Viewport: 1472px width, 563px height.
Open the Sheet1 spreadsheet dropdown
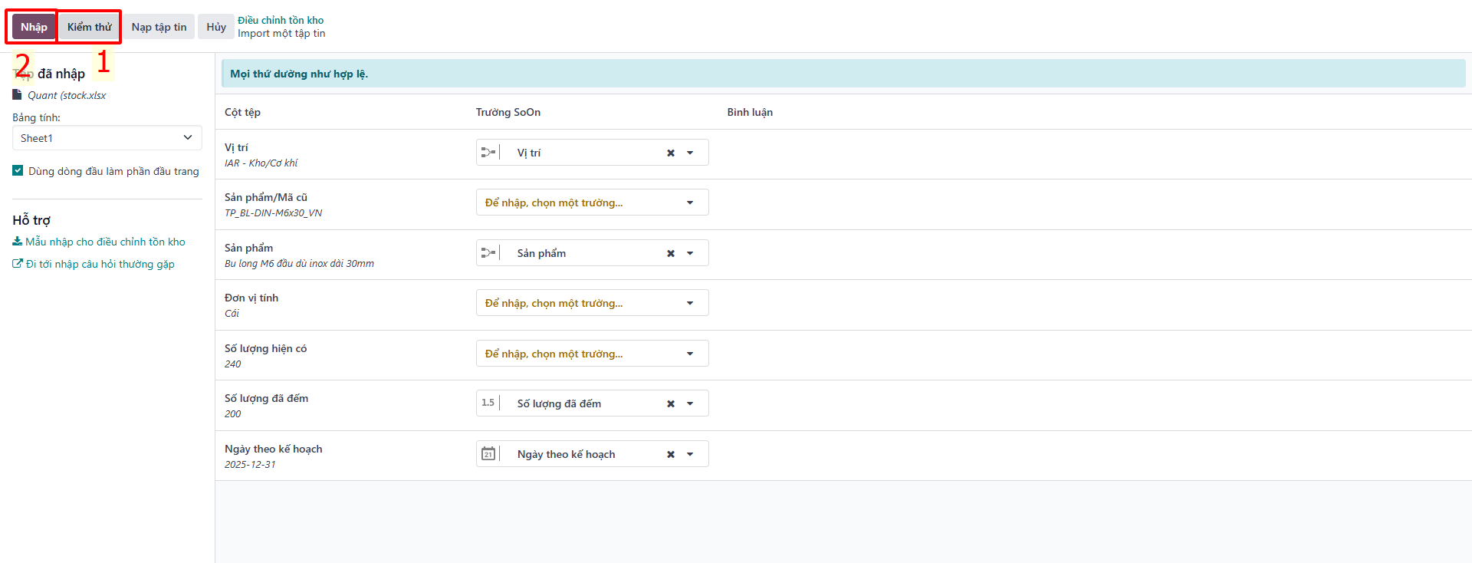(x=107, y=138)
